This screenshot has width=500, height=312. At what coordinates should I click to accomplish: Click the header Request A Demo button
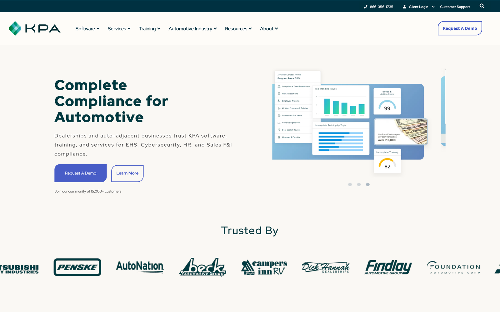[x=460, y=28]
